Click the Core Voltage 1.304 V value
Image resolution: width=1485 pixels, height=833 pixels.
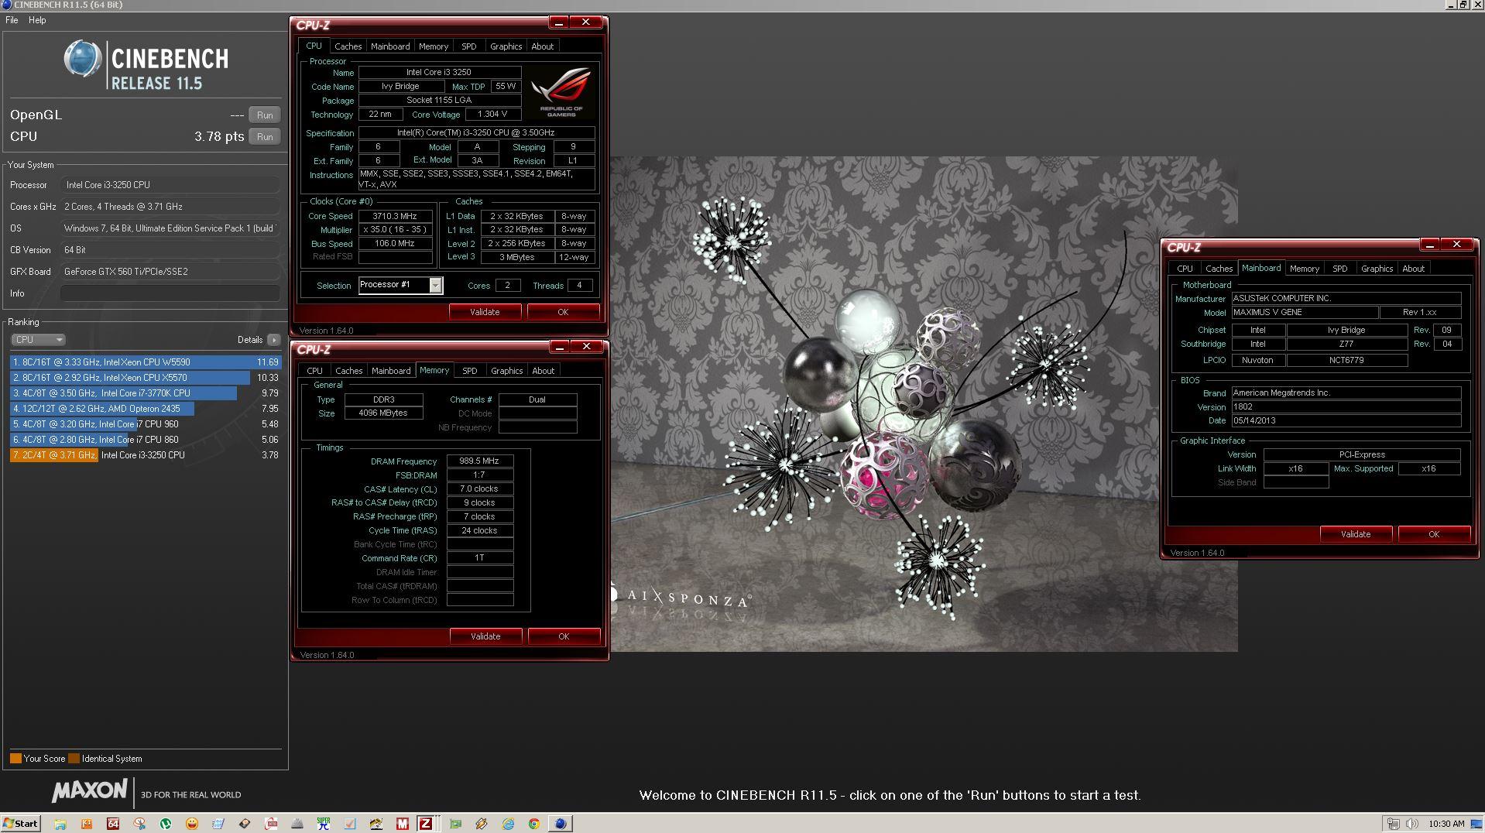point(492,115)
